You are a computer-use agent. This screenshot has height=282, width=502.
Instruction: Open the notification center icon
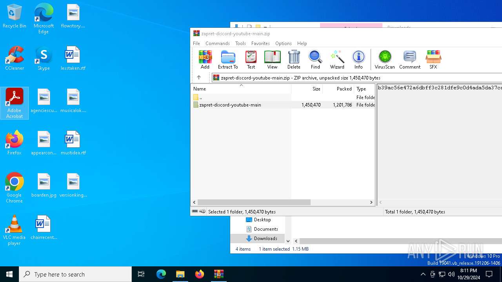click(x=489, y=274)
